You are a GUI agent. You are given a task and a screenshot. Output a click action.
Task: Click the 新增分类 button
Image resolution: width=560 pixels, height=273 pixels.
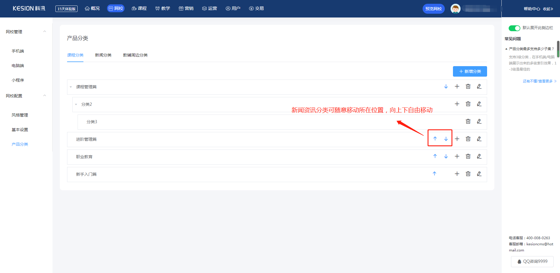470,71
